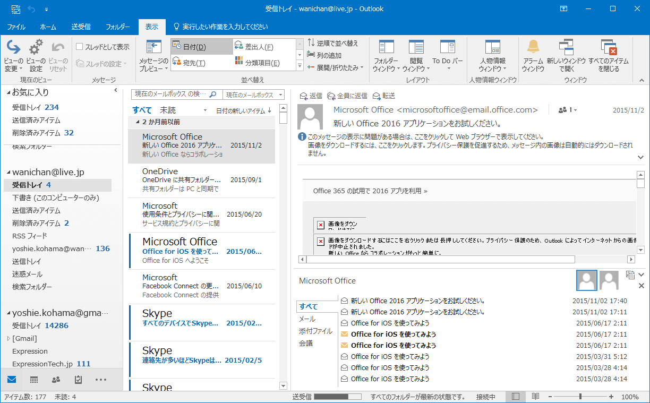
Task: Collapse the wanichan@live.jp account tree
Action: point(8,173)
